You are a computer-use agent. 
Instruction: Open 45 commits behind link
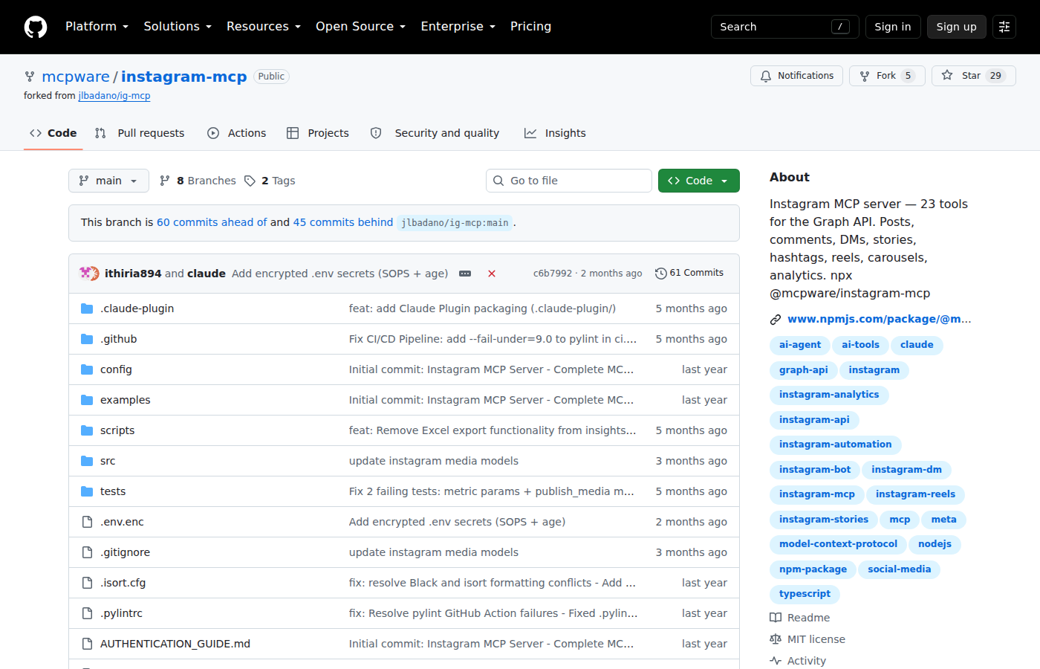pyautogui.click(x=343, y=222)
